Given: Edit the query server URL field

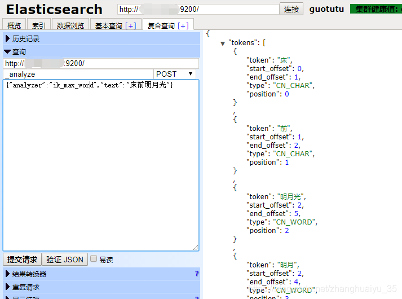Looking at the screenshot, I should [101, 63].
